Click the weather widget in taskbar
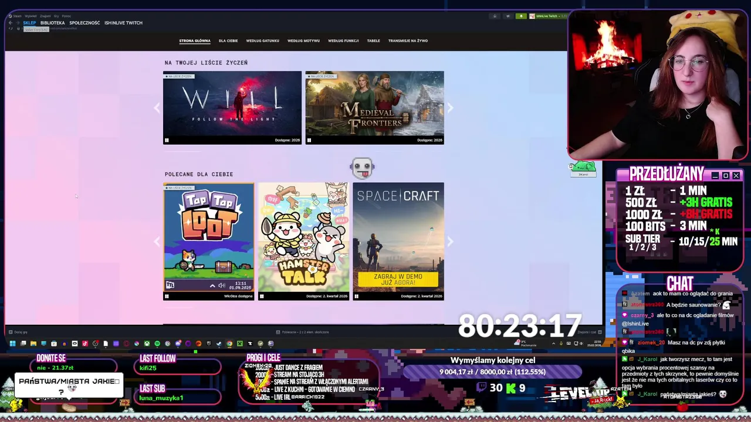 coord(524,343)
